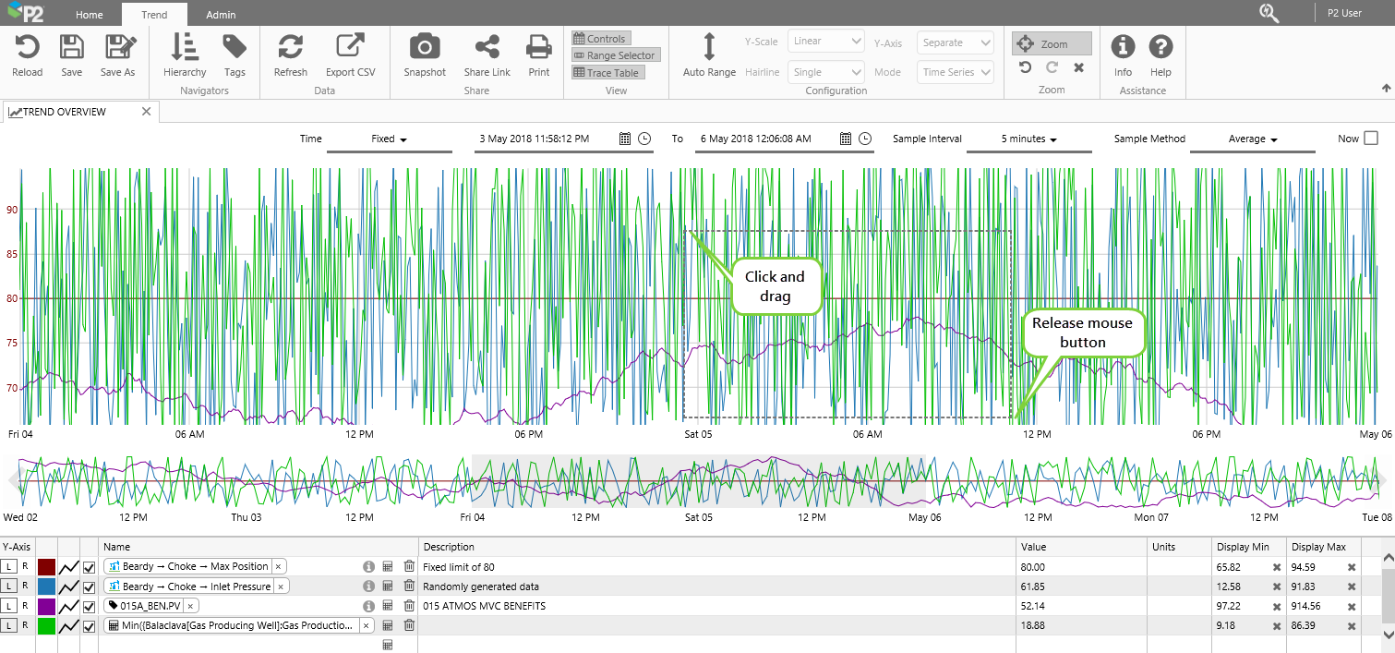Open the Hierarchy navigator
The height and width of the screenshot is (653, 1395).
pyautogui.click(x=185, y=47)
